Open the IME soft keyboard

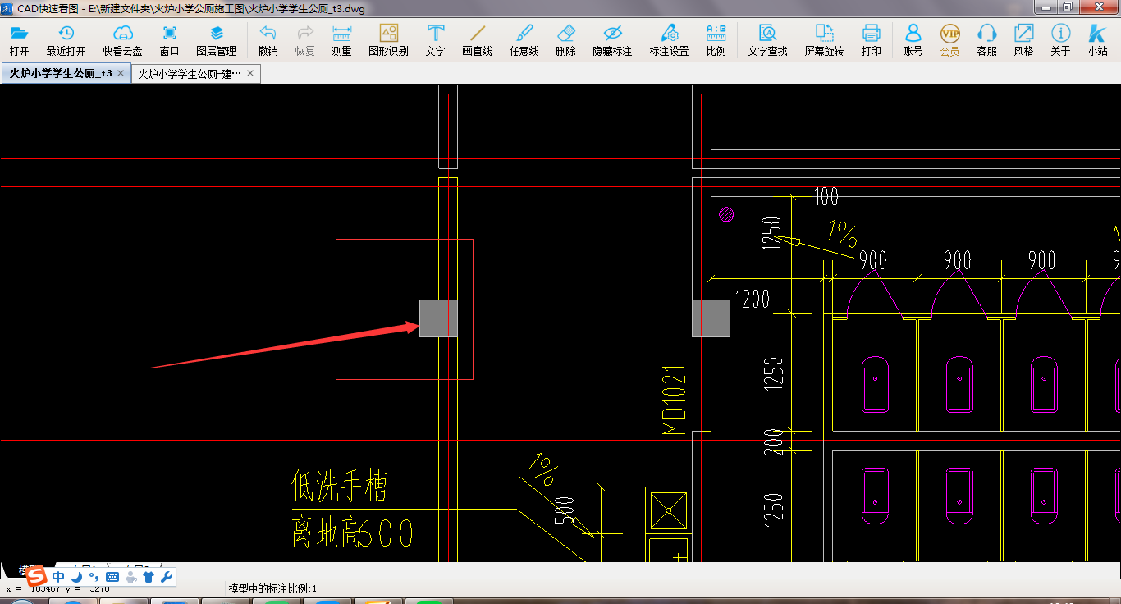coord(112,577)
